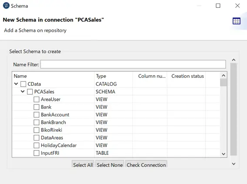This screenshot has height=184, width=247.
Task: Click the Name Filter input field
Action: coord(133,64)
